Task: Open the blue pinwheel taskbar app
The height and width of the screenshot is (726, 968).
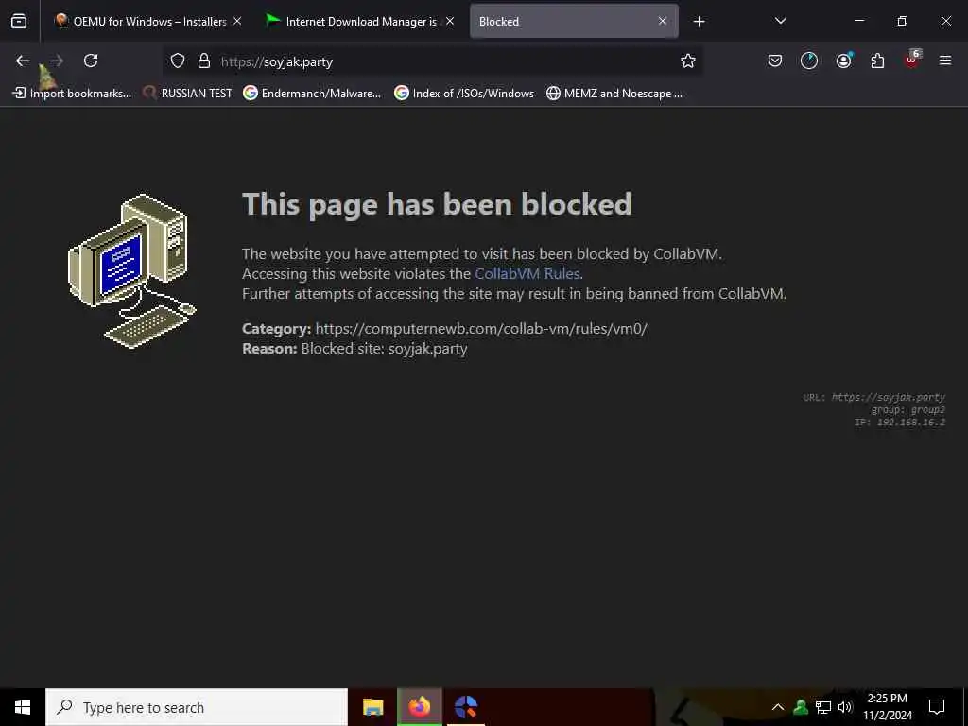Action: pyautogui.click(x=466, y=707)
